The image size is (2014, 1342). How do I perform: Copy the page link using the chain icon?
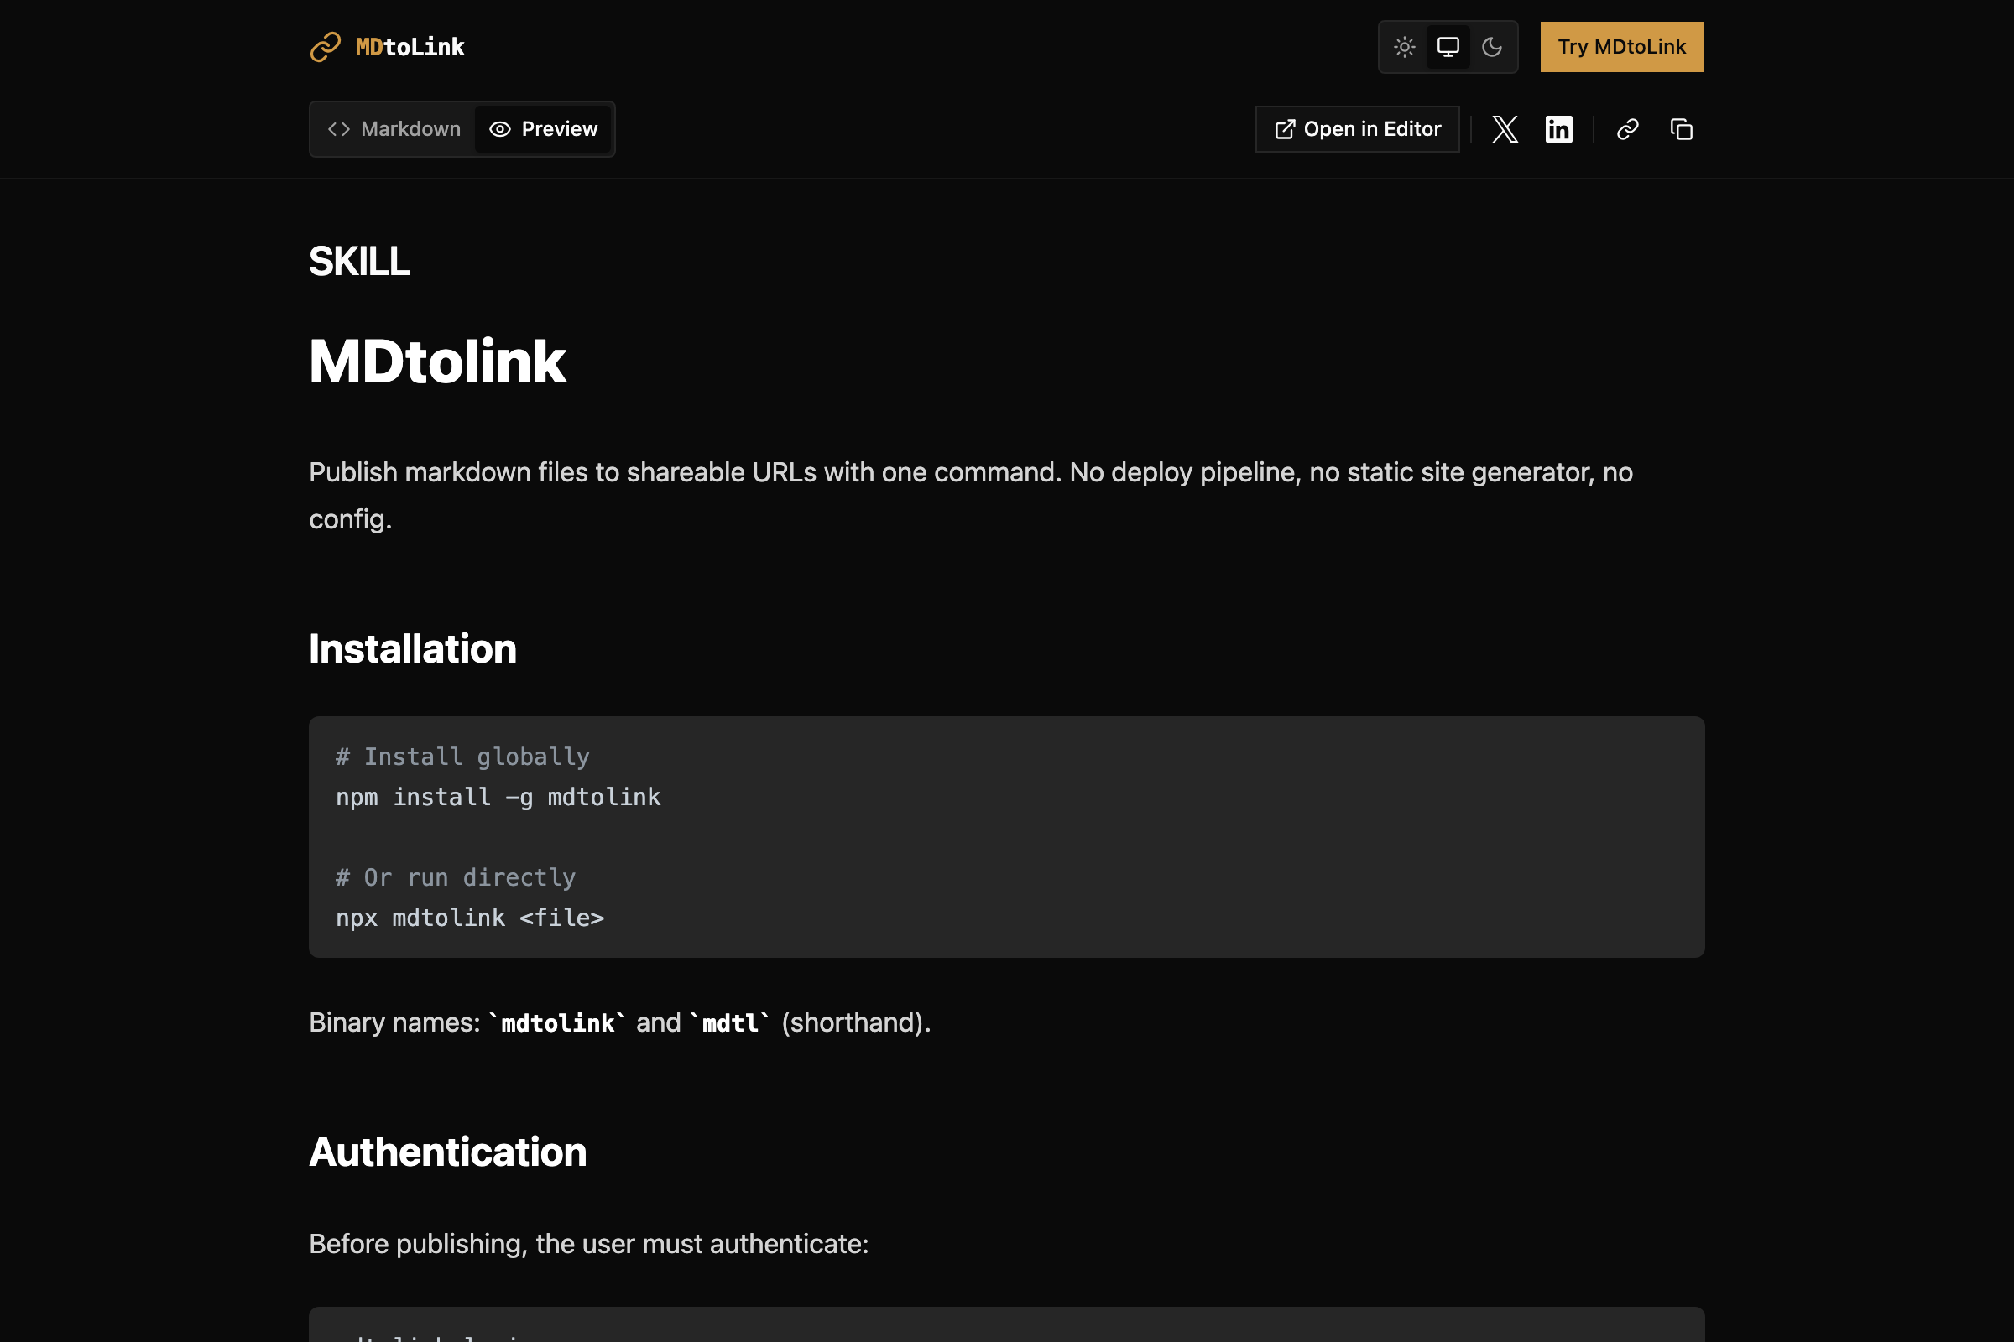(1628, 129)
